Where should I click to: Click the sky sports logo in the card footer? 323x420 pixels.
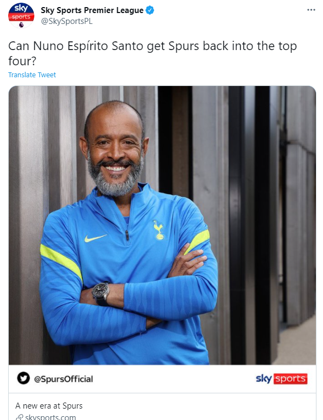pos(282,379)
